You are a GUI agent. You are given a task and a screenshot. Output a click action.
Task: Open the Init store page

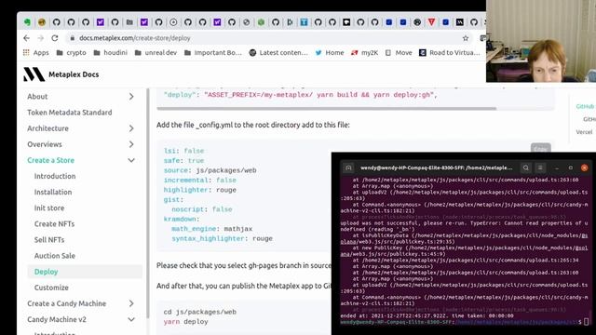coord(49,208)
